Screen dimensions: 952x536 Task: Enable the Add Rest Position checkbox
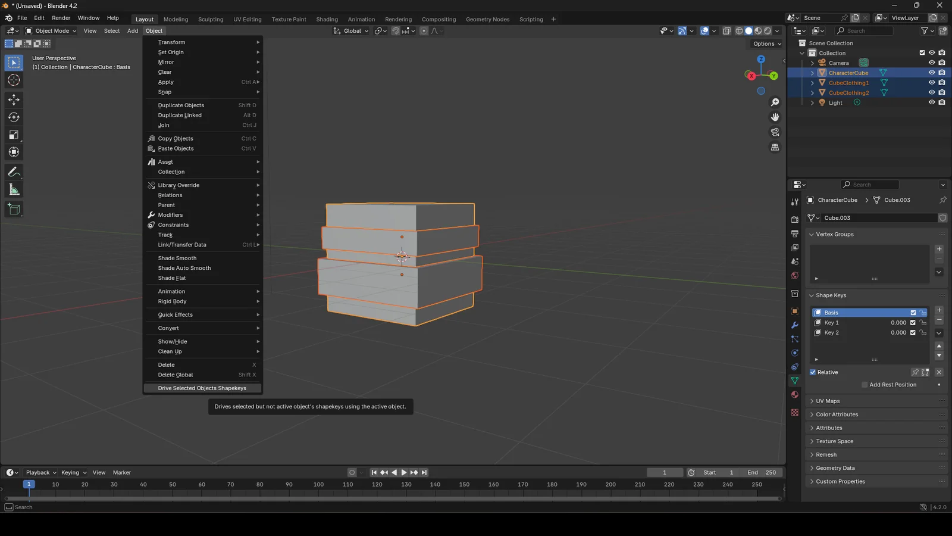[865, 385]
